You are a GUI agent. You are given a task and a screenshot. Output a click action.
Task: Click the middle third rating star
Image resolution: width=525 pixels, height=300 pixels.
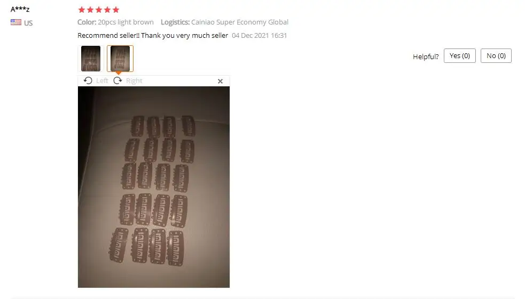tap(99, 10)
